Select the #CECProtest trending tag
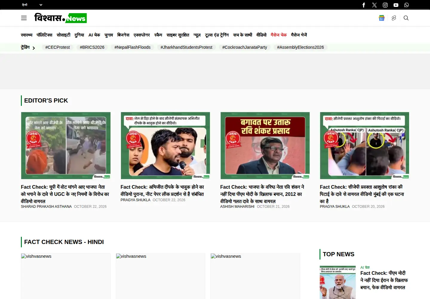Screen dimensions: 430x299 (x=58, y=47)
